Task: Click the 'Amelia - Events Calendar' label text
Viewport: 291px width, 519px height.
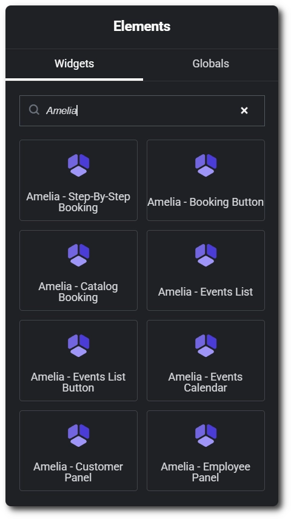Action: [206, 382]
